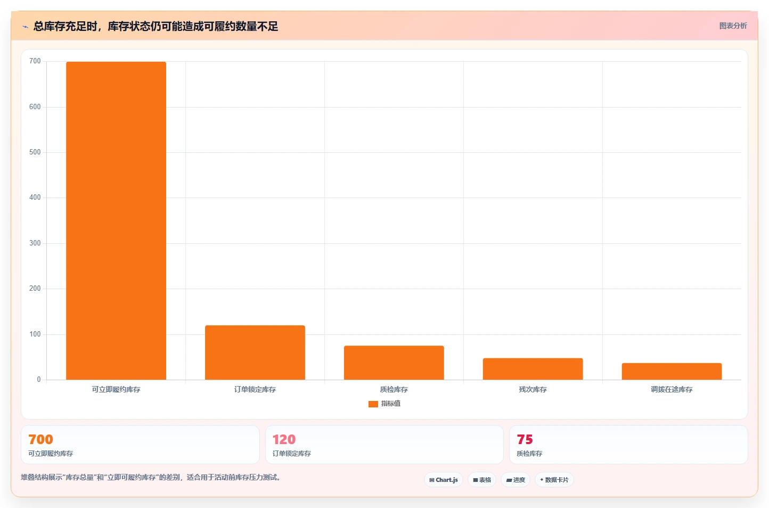
Task: Toggle the 指标值 legend entry
Action: pos(384,404)
